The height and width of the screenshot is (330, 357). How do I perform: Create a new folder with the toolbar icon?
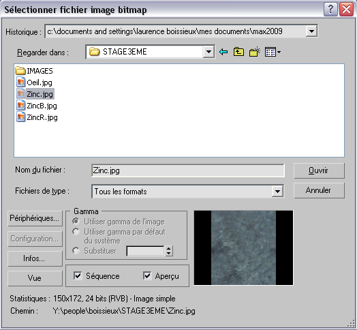[255, 52]
